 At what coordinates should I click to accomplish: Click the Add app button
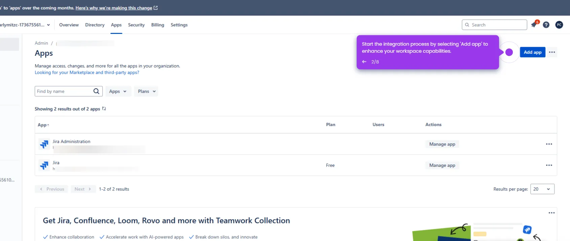click(x=533, y=52)
